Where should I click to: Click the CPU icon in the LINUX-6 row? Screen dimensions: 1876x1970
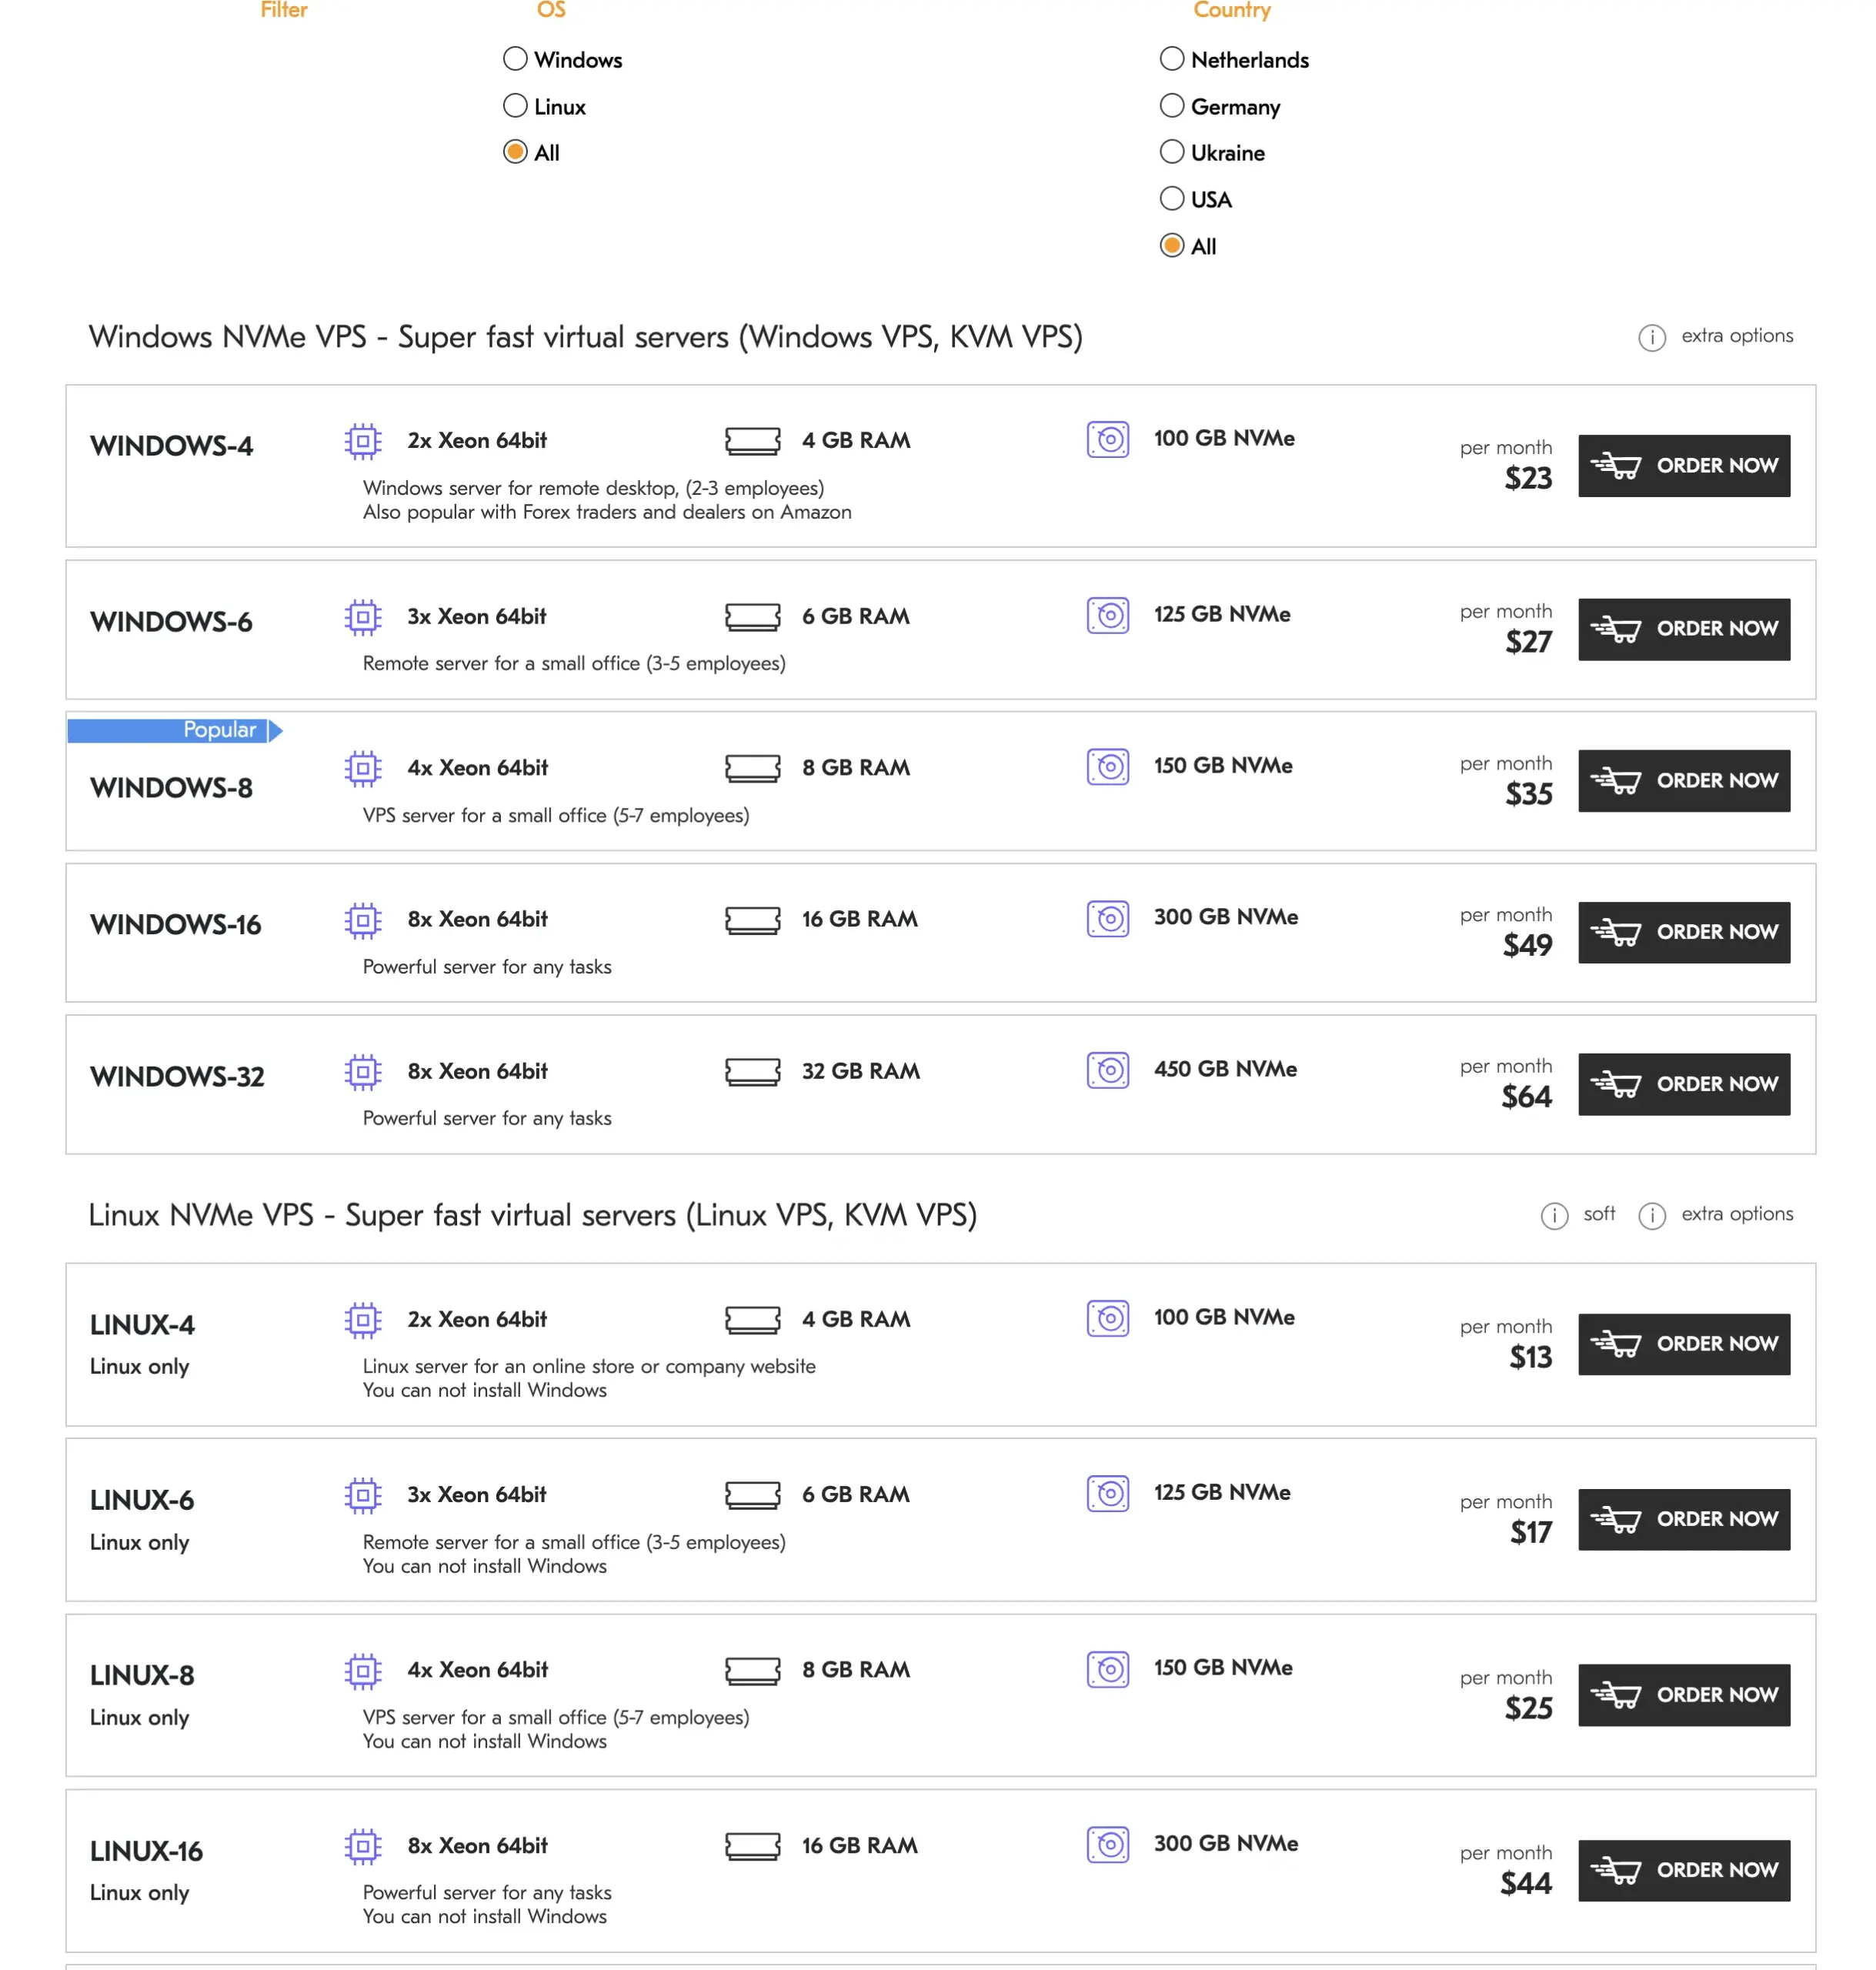pyautogui.click(x=363, y=1495)
